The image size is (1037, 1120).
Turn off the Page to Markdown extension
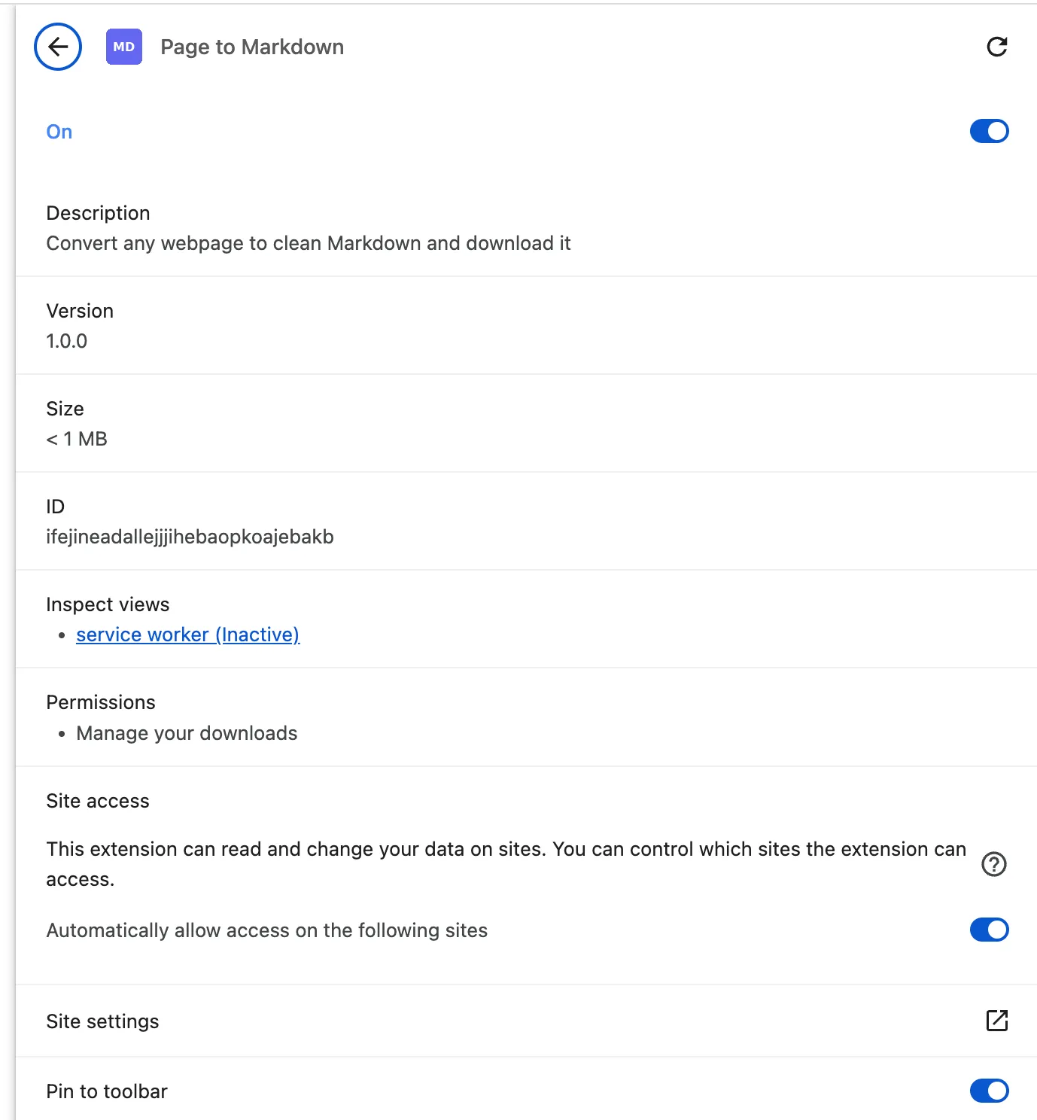tap(988, 131)
